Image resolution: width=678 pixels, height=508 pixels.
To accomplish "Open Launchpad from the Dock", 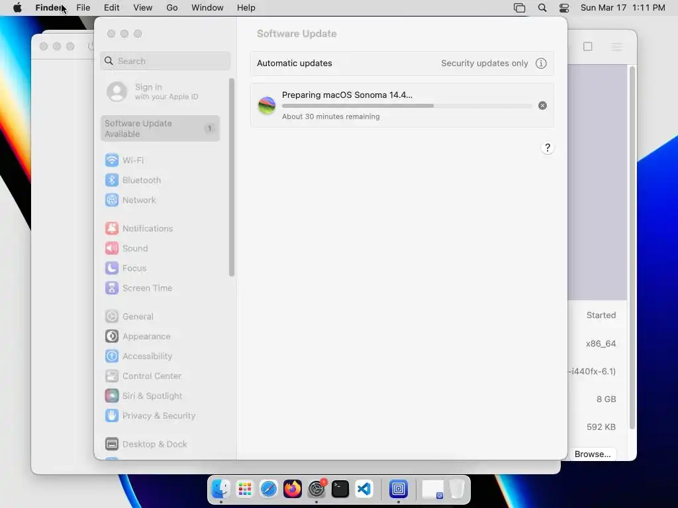I will pos(245,489).
